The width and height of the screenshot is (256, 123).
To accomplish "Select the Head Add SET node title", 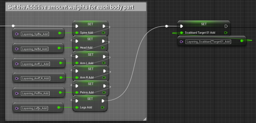I will pos(90,39).
